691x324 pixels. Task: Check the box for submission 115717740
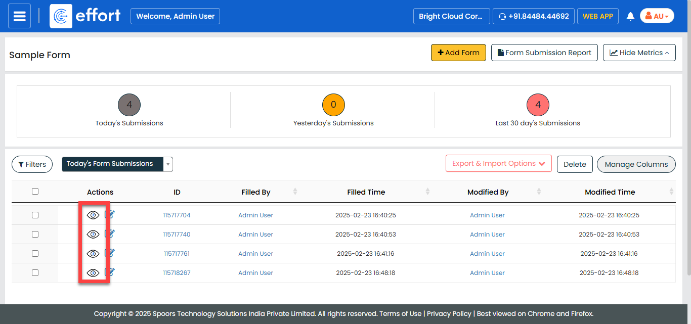coord(35,235)
